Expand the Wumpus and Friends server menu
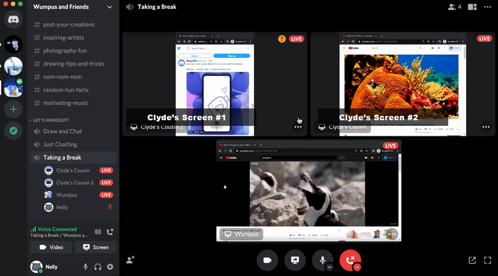This screenshot has height=276, width=498. click(110, 7)
